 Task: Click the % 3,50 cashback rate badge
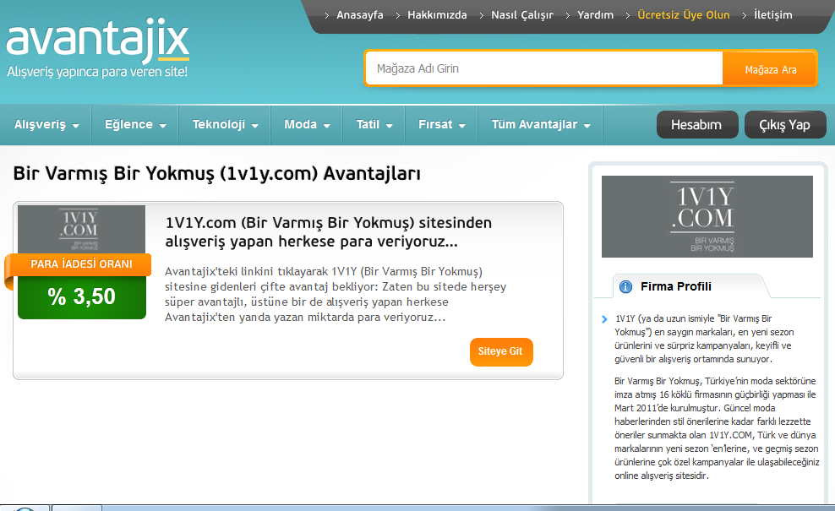coord(81,297)
